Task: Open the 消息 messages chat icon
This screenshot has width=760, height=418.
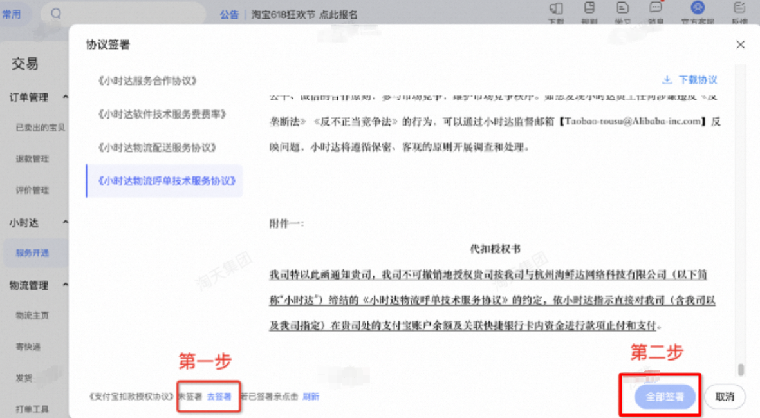Action: click(x=655, y=7)
